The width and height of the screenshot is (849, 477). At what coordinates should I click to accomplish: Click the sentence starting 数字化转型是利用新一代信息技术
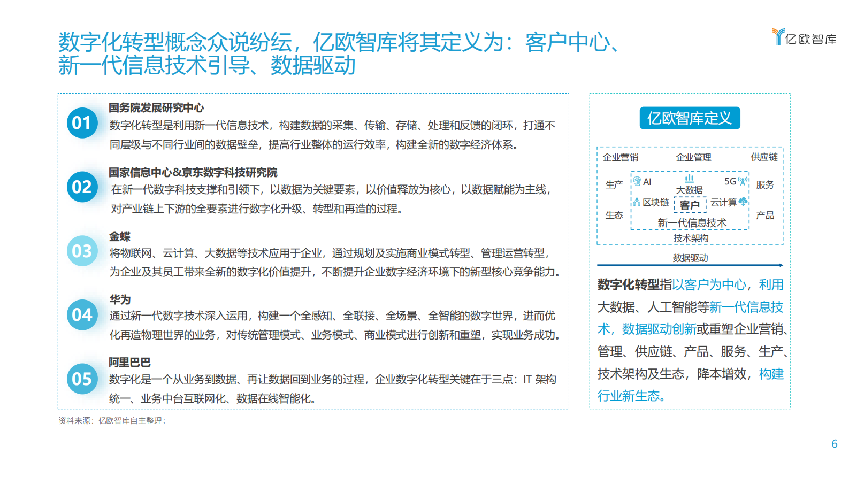tap(333, 126)
